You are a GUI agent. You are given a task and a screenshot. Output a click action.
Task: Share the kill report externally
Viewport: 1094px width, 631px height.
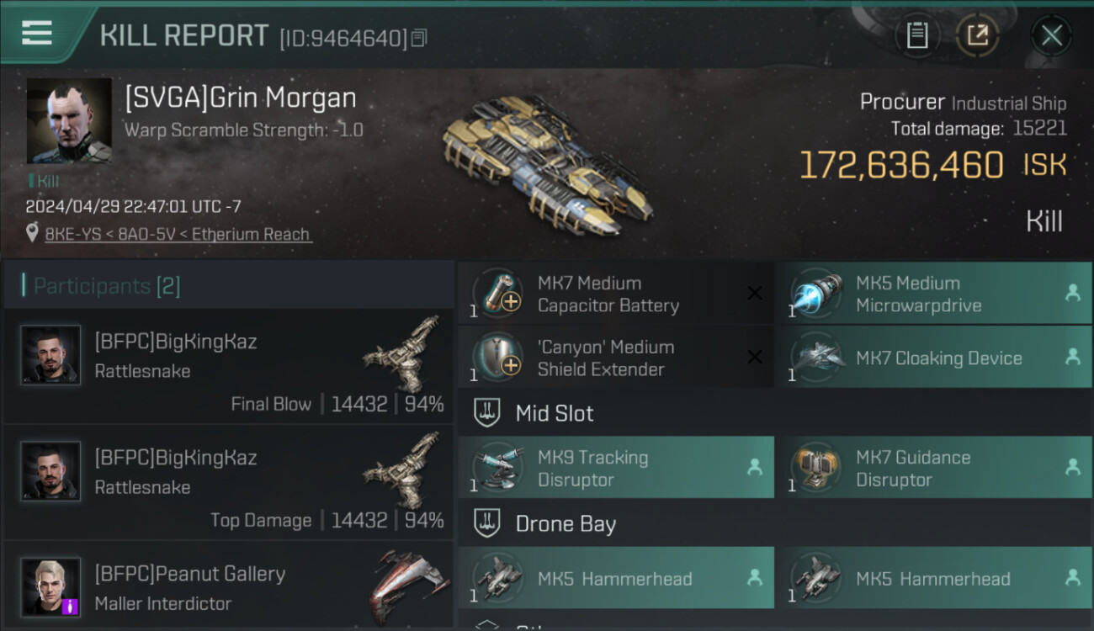coord(977,35)
